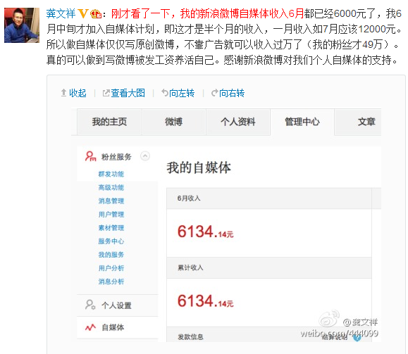Click the 自媒体 red chart icon
Image resolution: width=408 pixels, height=354 pixels.
click(90, 327)
